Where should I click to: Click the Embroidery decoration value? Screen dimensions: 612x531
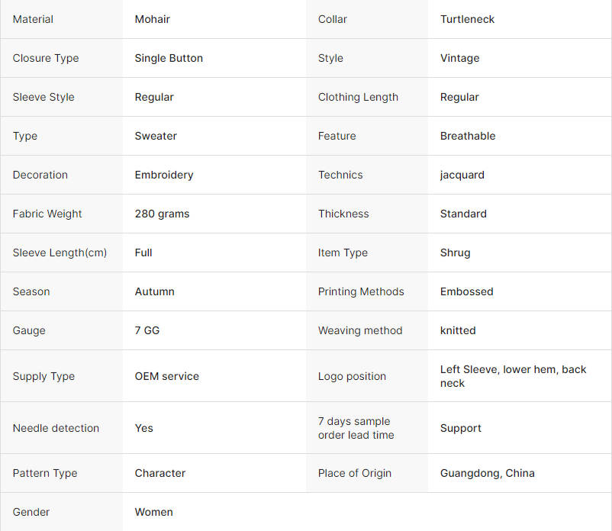click(164, 175)
